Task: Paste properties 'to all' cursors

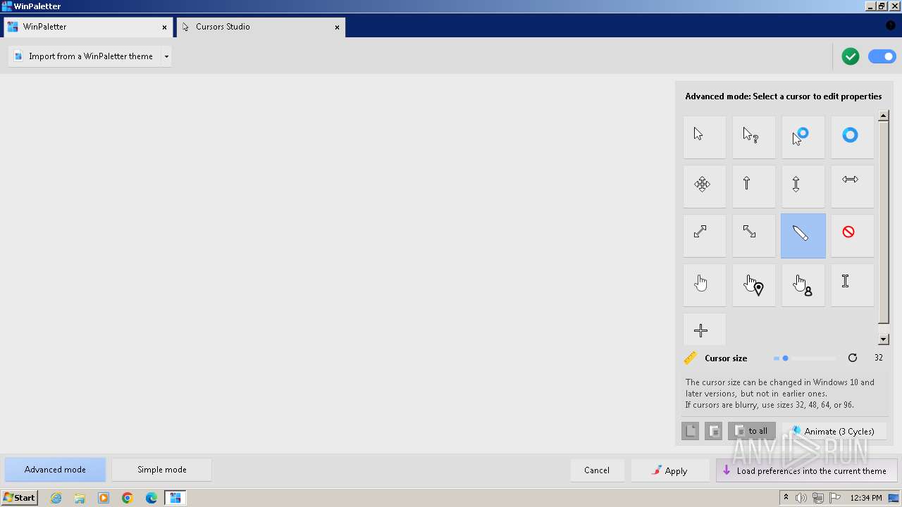Action: point(752,431)
